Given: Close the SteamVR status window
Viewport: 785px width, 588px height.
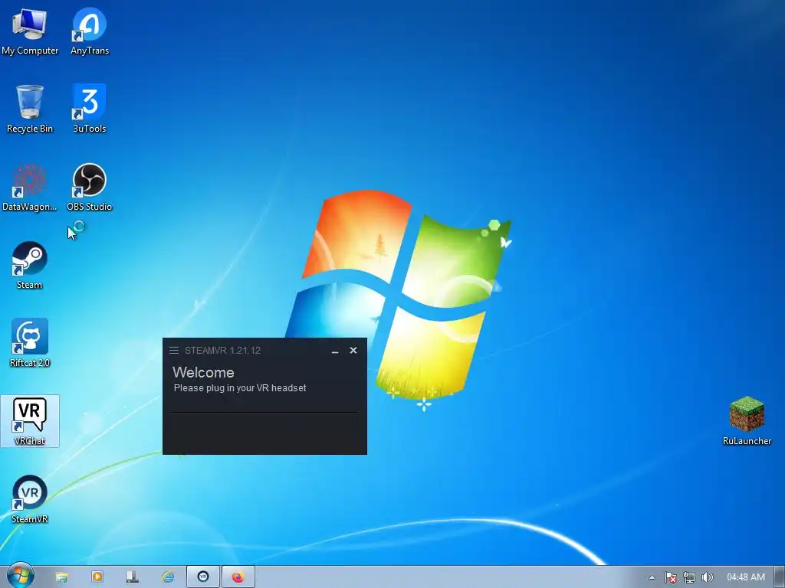Looking at the screenshot, I should coord(353,350).
